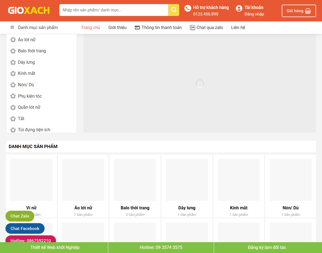The image size is (322, 253).
Task: Click the payment icon next to Thông tin thanh toán
Action: tap(137, 27)
